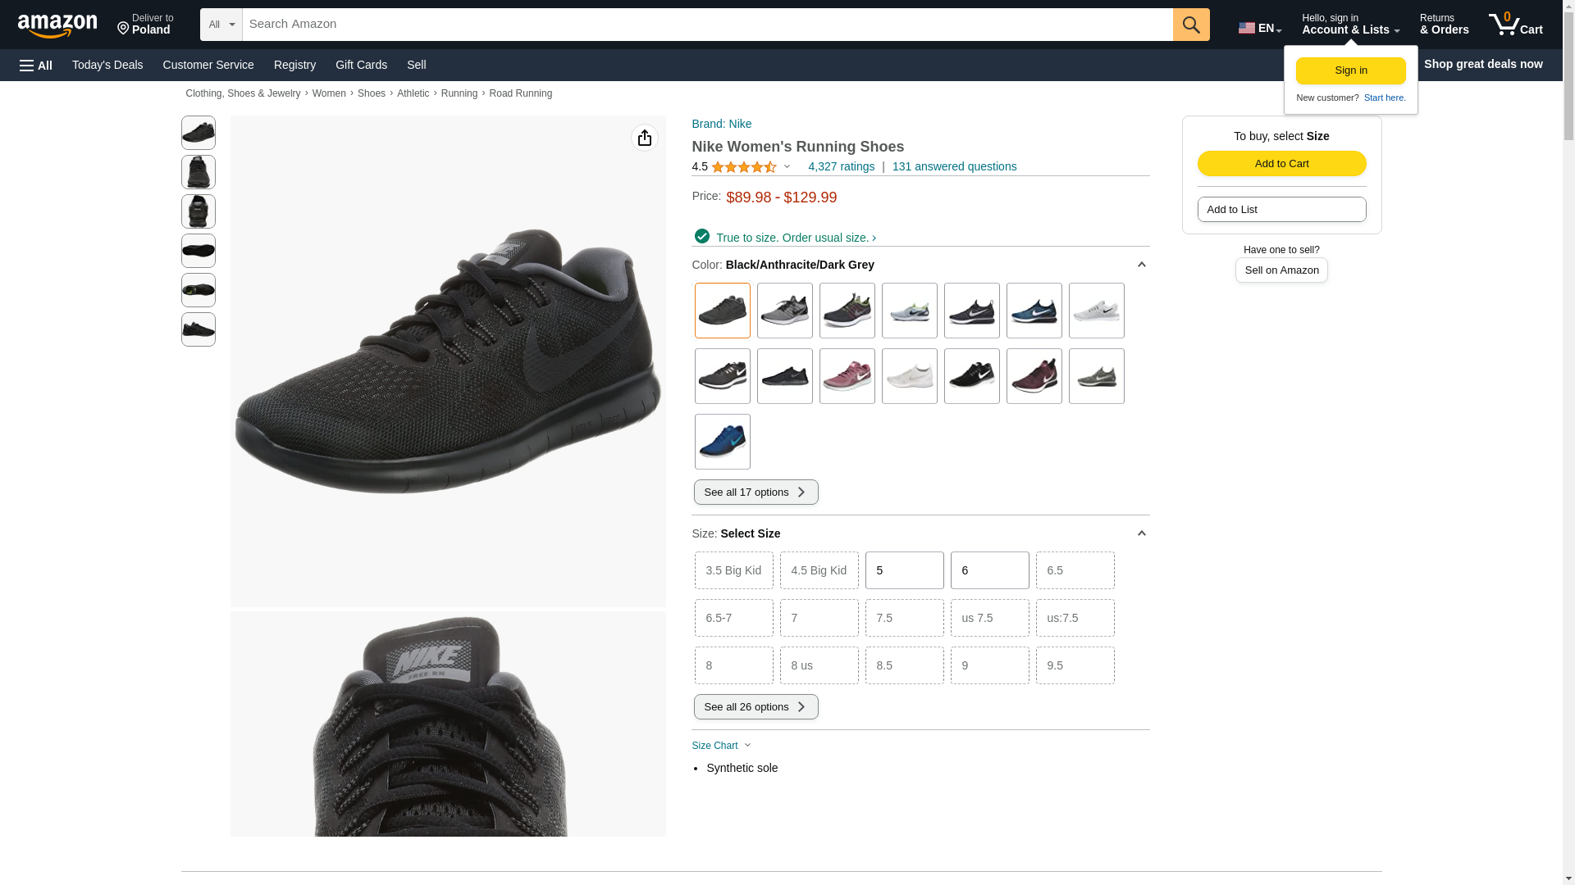The height and width of the screenshot is (885, 1575).
Task: Expand the Size Chart
Action: coord(721,746)
